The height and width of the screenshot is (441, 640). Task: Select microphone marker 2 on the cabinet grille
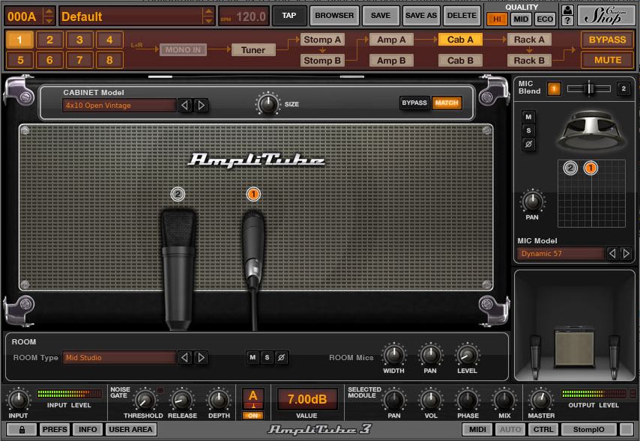(178, 194)
